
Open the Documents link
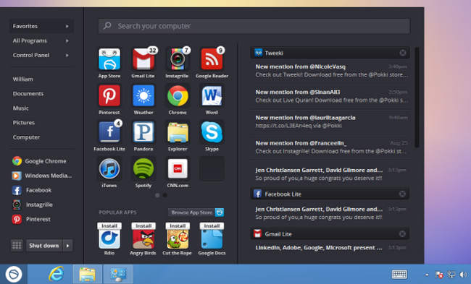(x=28, y=93)
